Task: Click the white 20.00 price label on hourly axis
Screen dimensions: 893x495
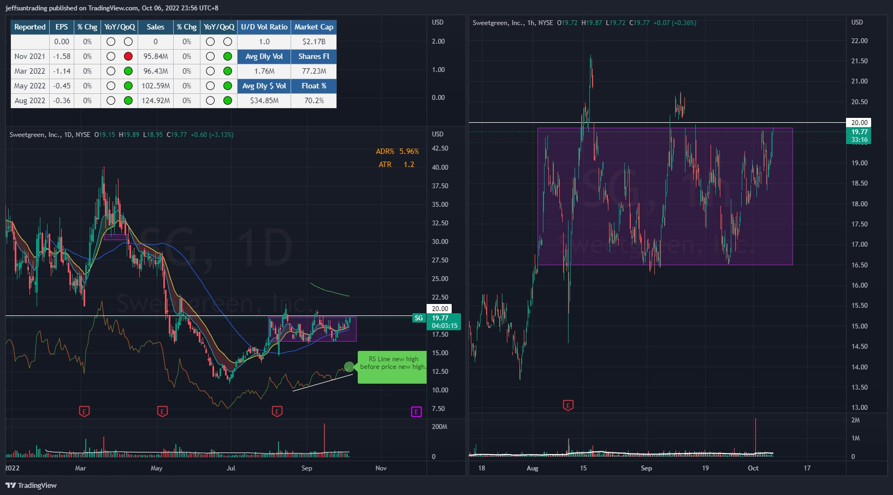Action: pyautogui.click(x=859, y=123)
